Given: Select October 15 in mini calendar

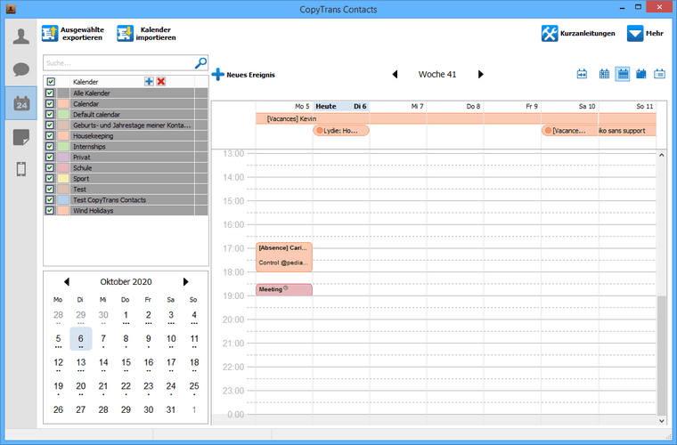Looking at the screenshot, I should [x=126, y=362].
